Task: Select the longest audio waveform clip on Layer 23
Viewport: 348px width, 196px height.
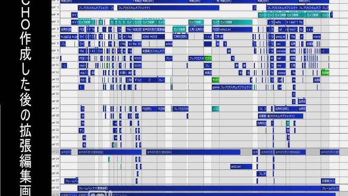Action: [193, 152]
